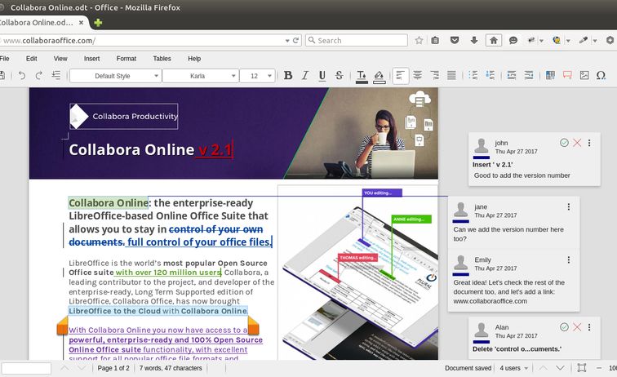Toggle bulleted list
This screenshot has height=377, width=617.
(473, 76)
